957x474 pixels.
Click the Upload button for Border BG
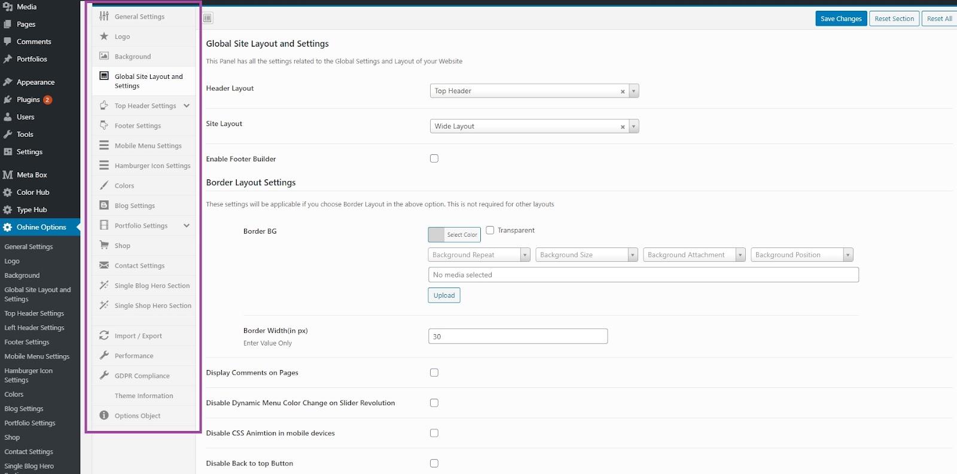tap(444, 295)
